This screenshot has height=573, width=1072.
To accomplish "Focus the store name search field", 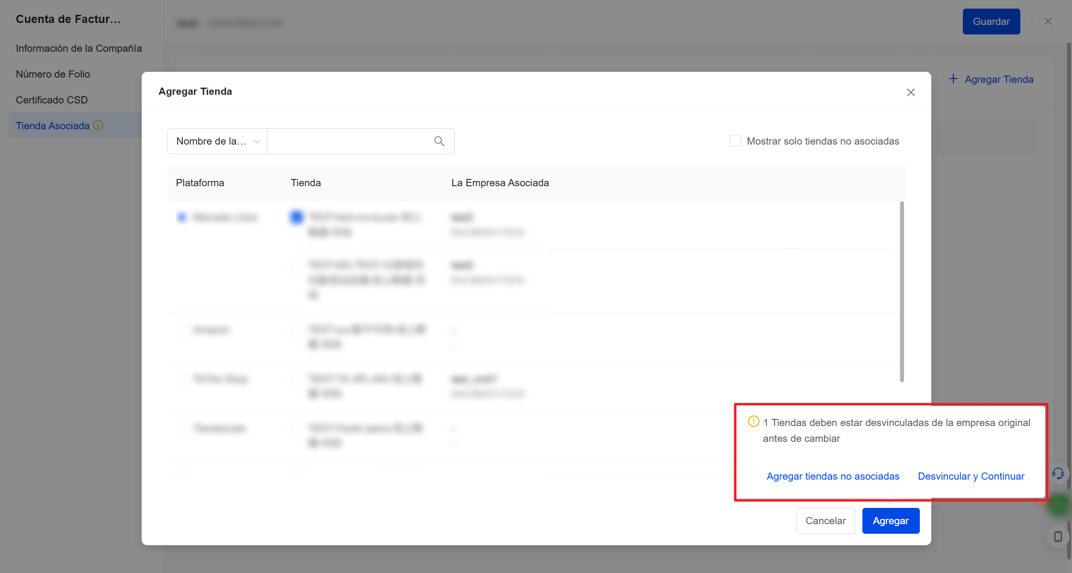I will (x=349, y=141).
